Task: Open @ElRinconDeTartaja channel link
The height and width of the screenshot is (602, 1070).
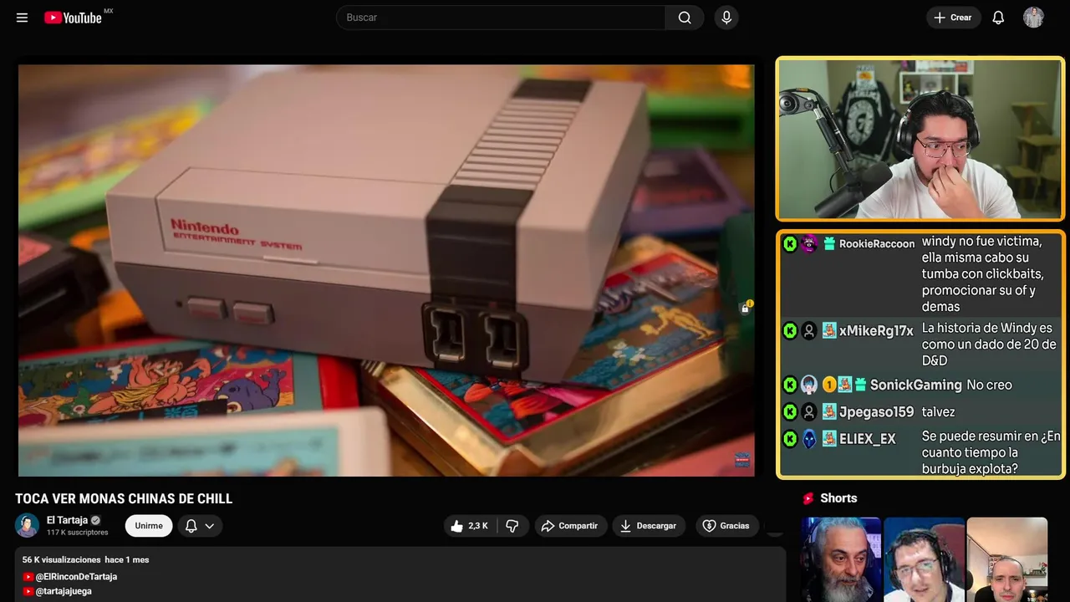Action: [76, 577]
